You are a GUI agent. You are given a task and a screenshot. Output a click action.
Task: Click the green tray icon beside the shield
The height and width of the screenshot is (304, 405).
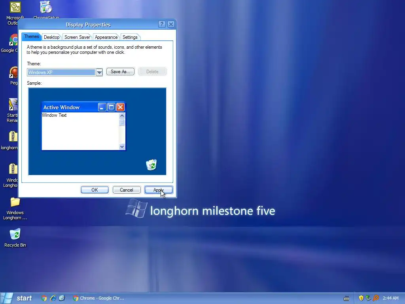click(368, 298)
